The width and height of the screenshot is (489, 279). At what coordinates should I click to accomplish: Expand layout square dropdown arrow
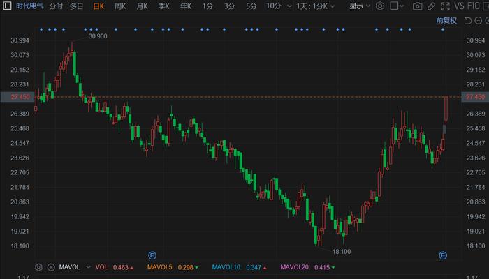tap(402, 6)
